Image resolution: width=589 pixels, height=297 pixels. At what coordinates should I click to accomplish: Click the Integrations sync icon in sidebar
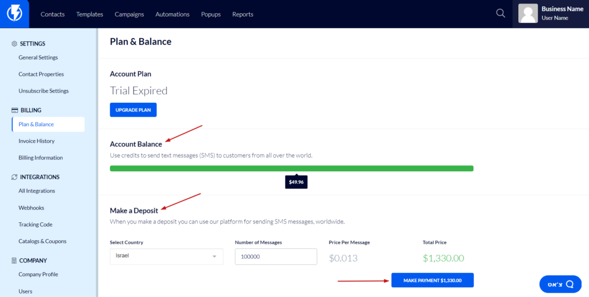[14, 177]
